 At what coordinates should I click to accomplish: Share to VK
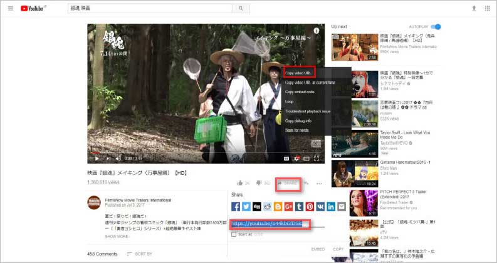pyautogui.click(x=320, y=207)
